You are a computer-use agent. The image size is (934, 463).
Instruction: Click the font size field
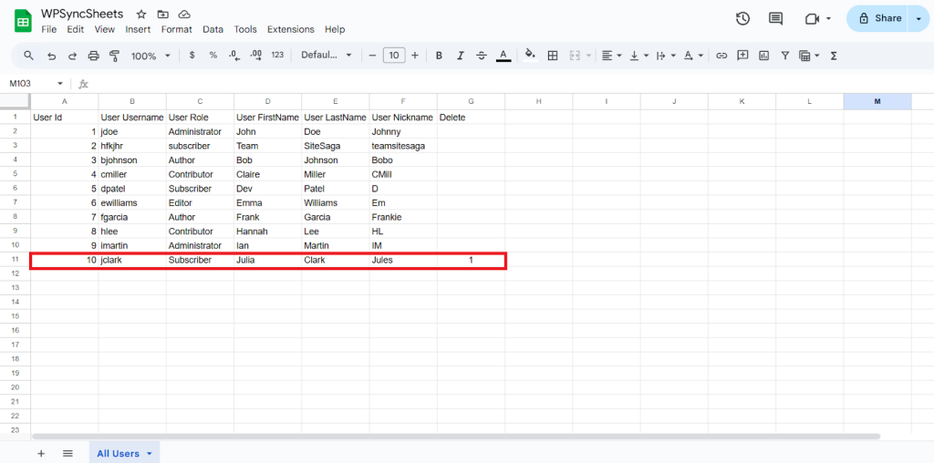pyautogui.click(x=394, y=56)
